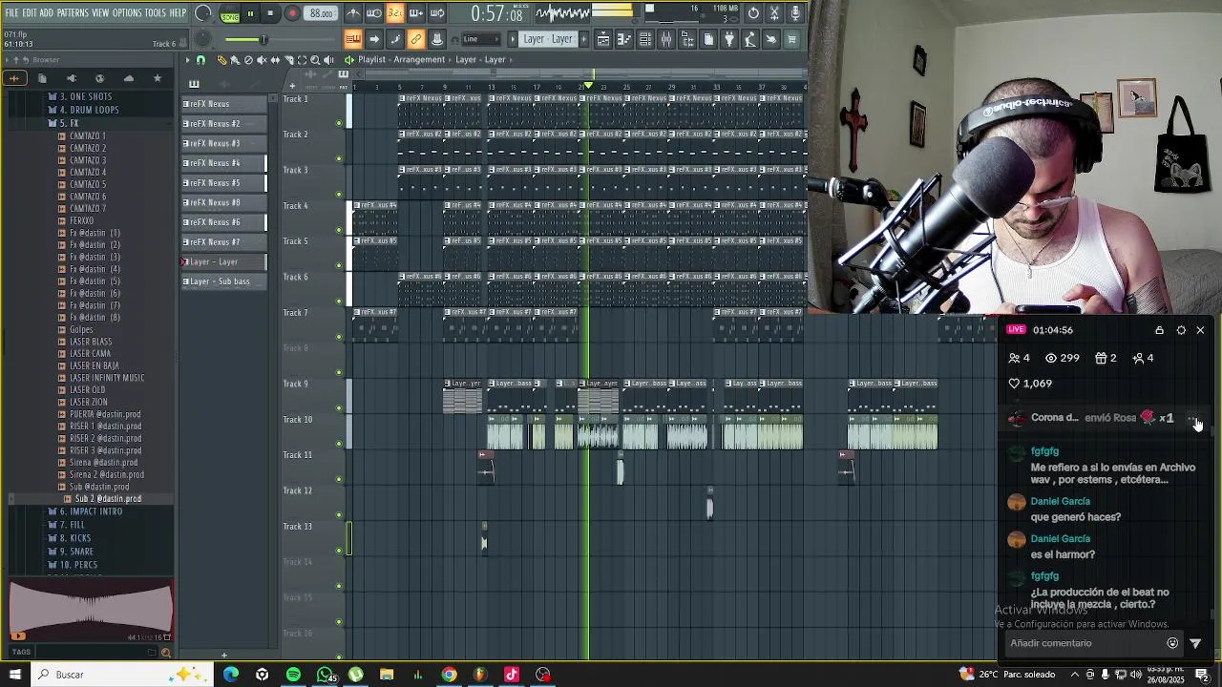This screenshot has width=1222, height=687.
Task: Open the Playlist options arrow
Action: point(187,59)
